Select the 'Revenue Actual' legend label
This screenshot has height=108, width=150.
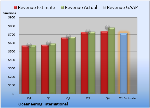(x=81, y=7)
